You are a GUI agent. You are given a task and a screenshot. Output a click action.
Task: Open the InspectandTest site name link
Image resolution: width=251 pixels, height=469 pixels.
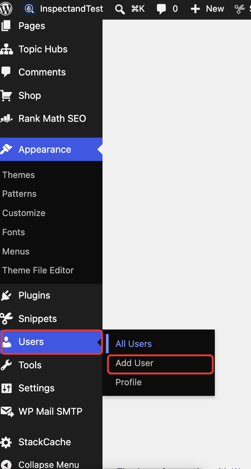(72, 9)
